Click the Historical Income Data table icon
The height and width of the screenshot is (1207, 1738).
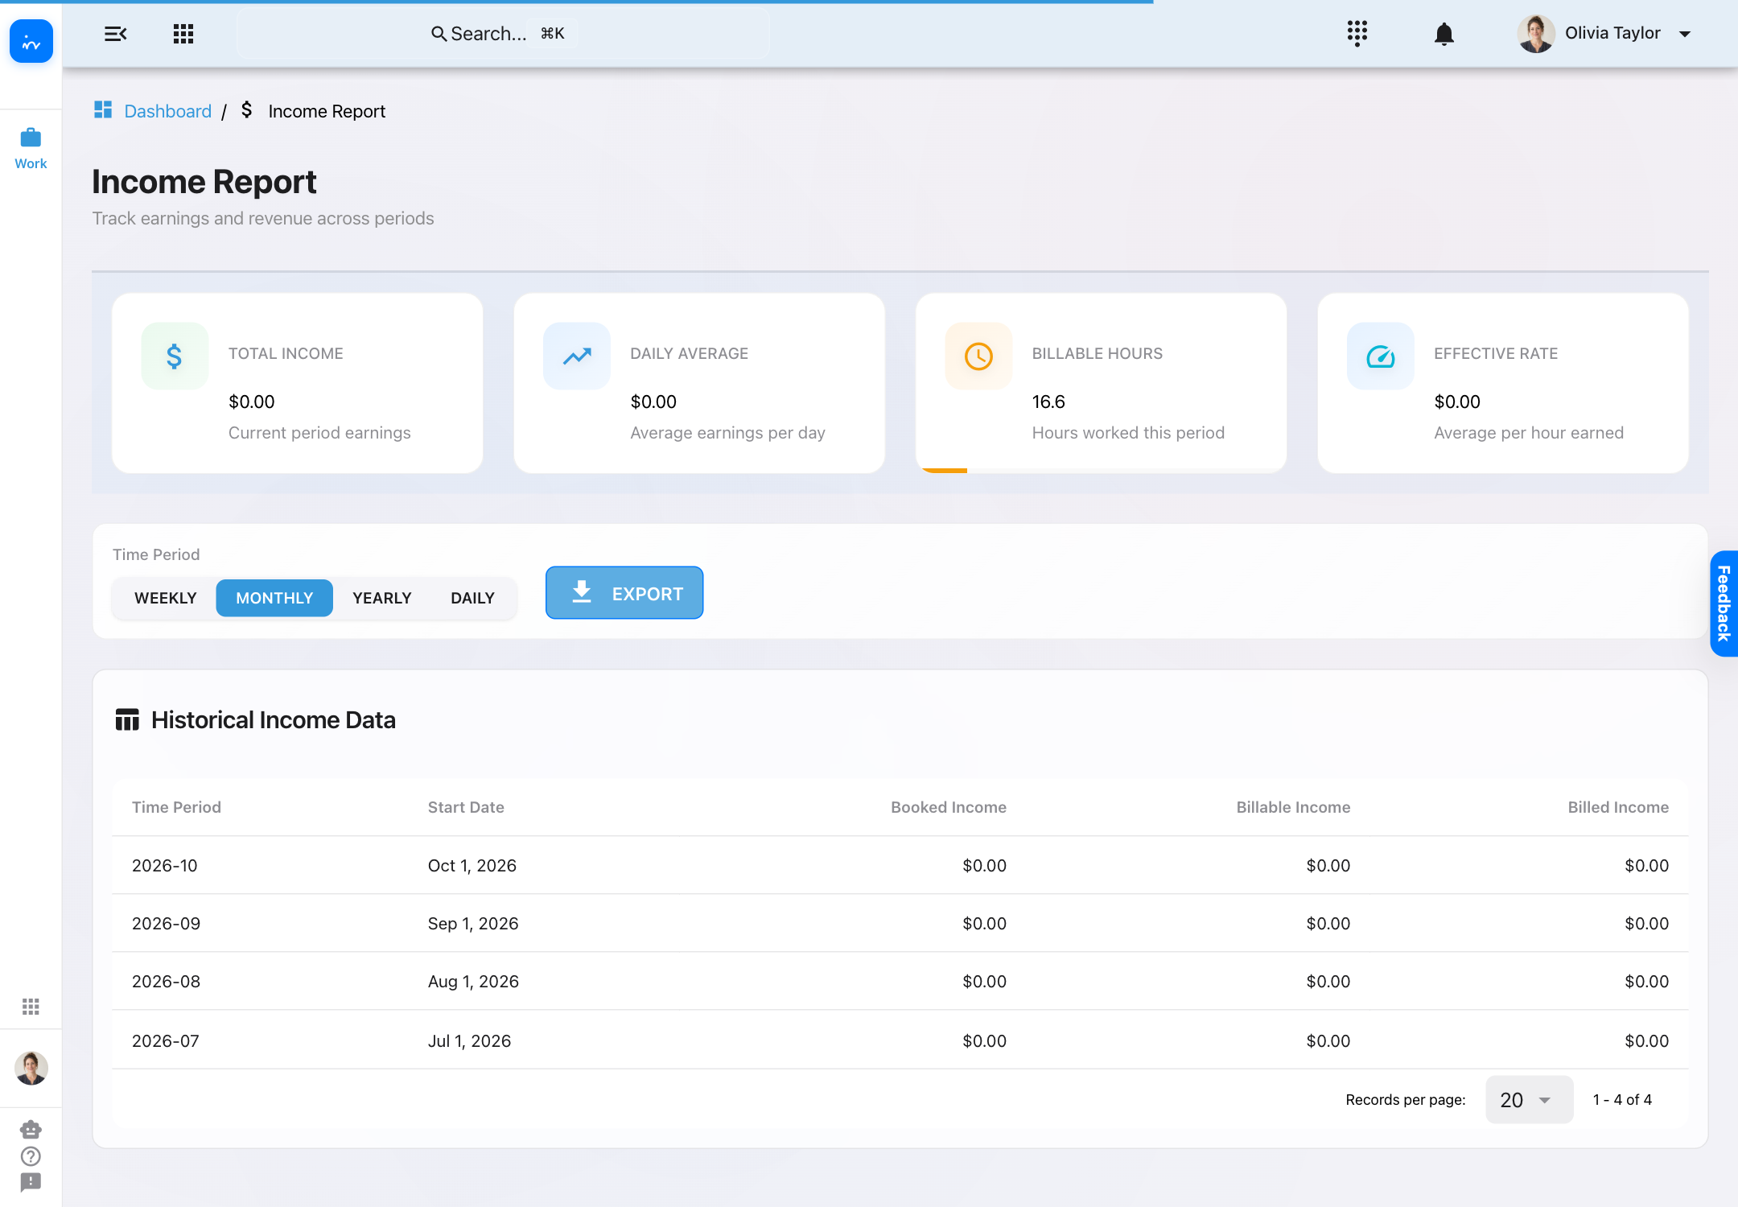(x=127, y=719)
